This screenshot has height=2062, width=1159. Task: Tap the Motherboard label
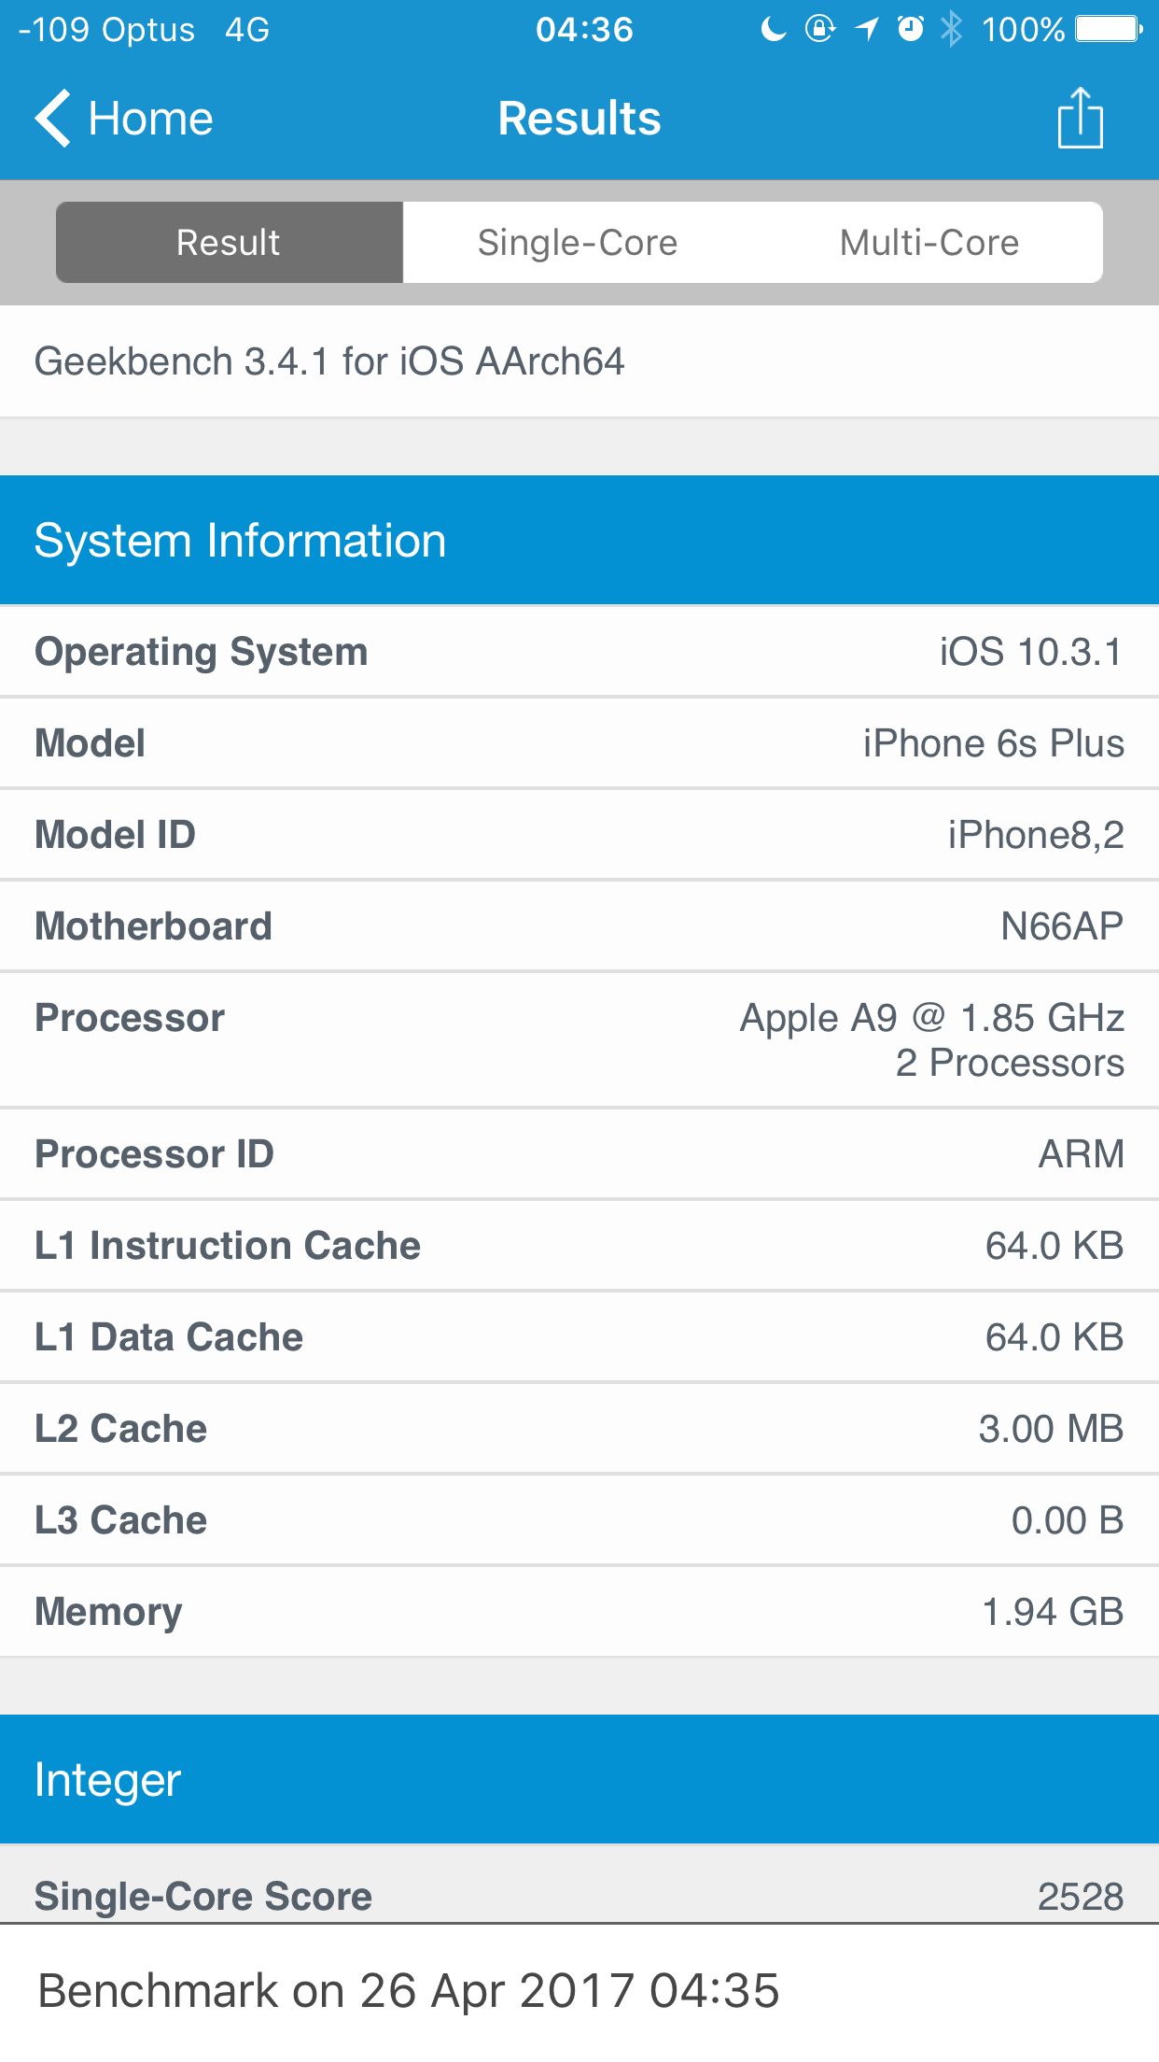154,926
